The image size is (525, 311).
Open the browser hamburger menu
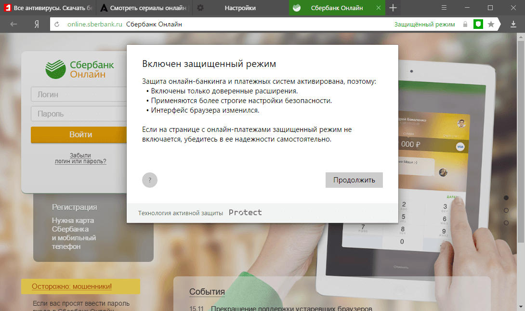[444, 8]
